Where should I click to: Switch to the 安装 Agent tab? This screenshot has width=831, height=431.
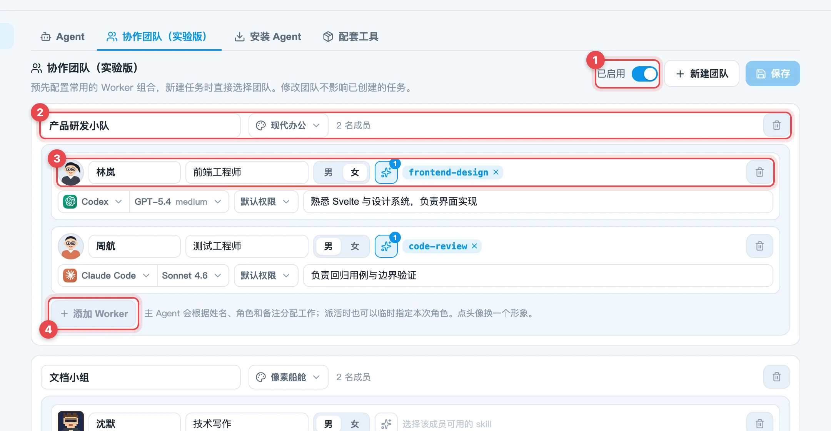tap(268, 37)
